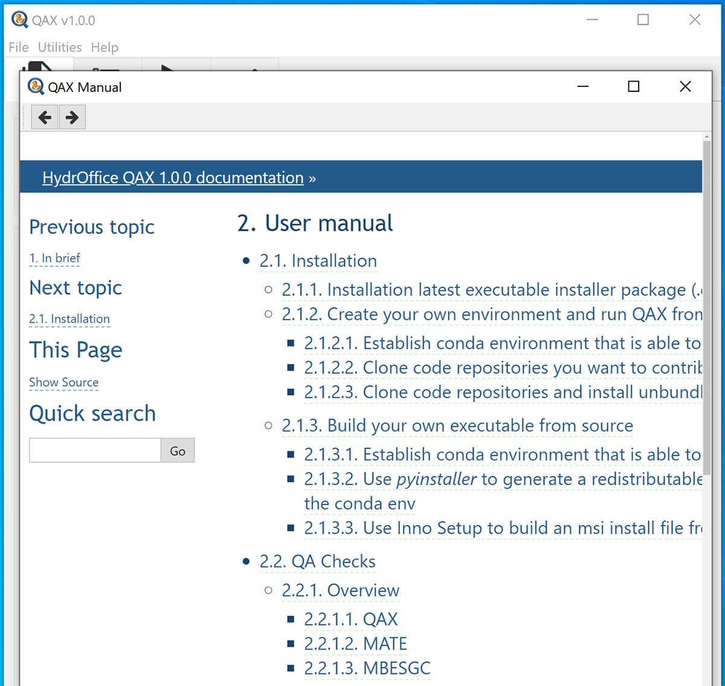Open the 2.2. QA Checks section

317,561
